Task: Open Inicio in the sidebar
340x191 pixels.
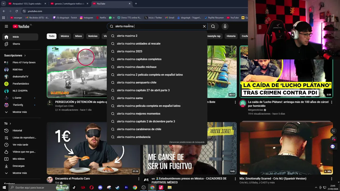Action: click(x=20, y=37)
